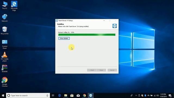This screenshot has width=174, height=98.
Task: Minimize the TeamViewer 14 Setup window
Action: [104, 21]
